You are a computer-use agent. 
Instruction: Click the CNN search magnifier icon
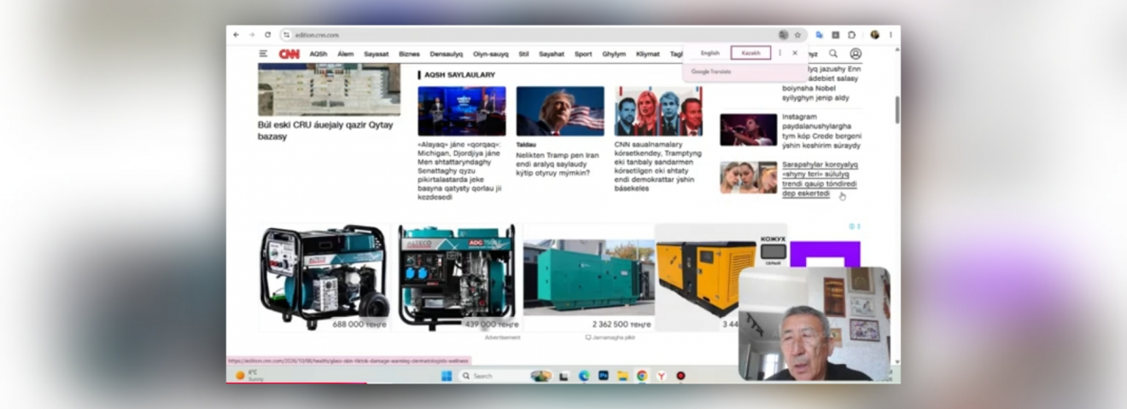(833, 54)
